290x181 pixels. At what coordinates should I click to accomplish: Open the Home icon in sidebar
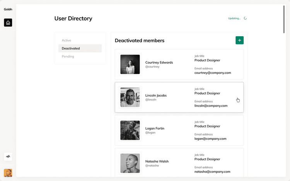coord(8,22)
